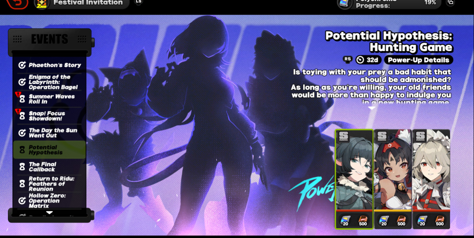
Task: Click the red back arrow button
Action: [x=17, y=3]
